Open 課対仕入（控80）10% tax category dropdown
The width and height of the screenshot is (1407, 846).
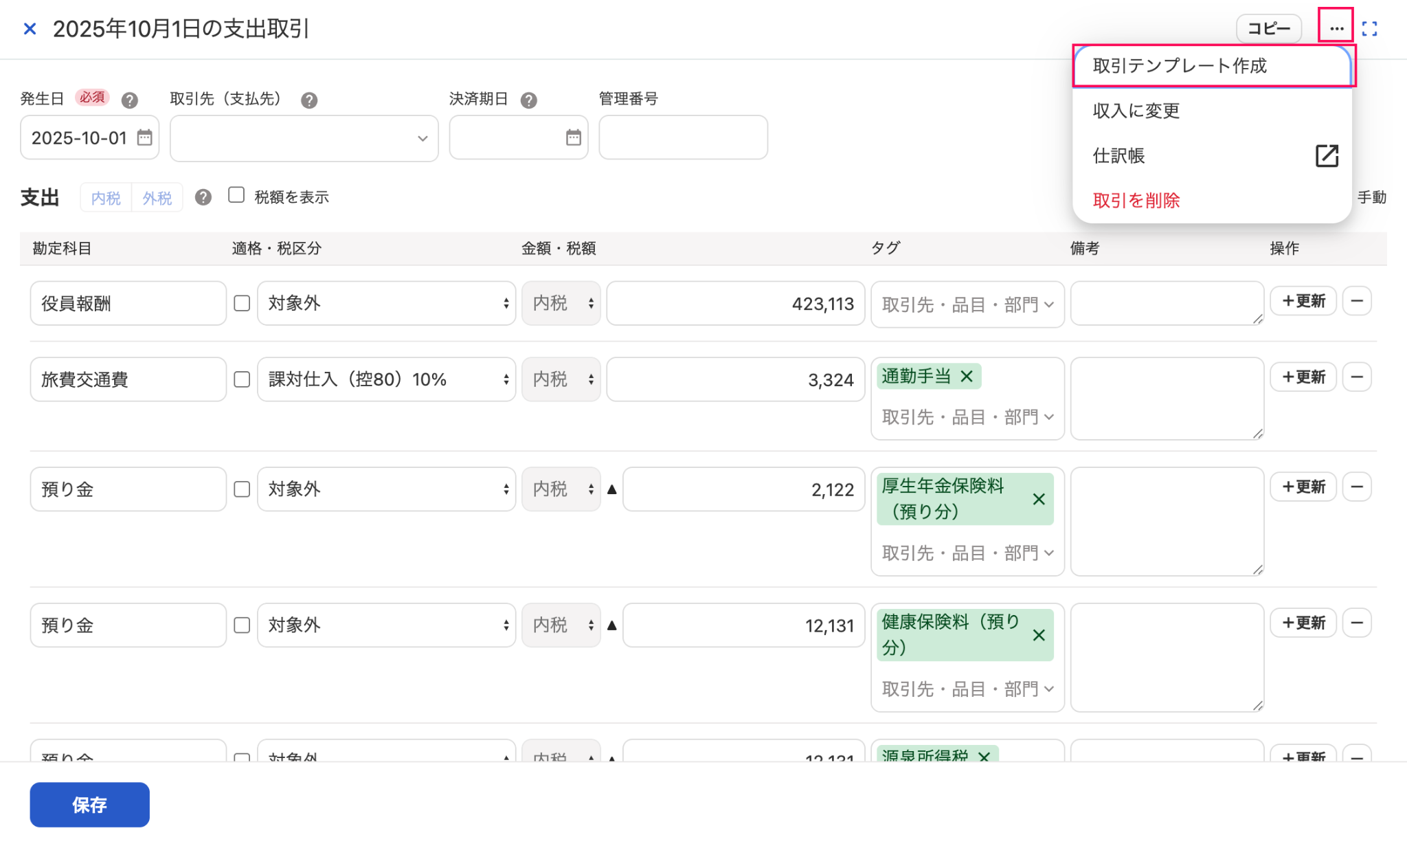pyautogui.click(x=387, y=379)
